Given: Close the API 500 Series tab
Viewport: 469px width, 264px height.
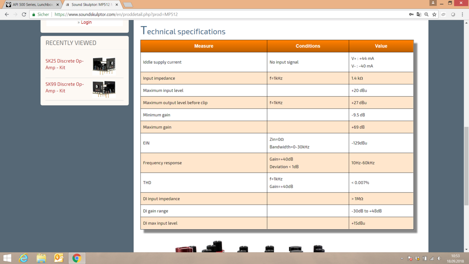Looking at the screenshot, I should 58,5.
